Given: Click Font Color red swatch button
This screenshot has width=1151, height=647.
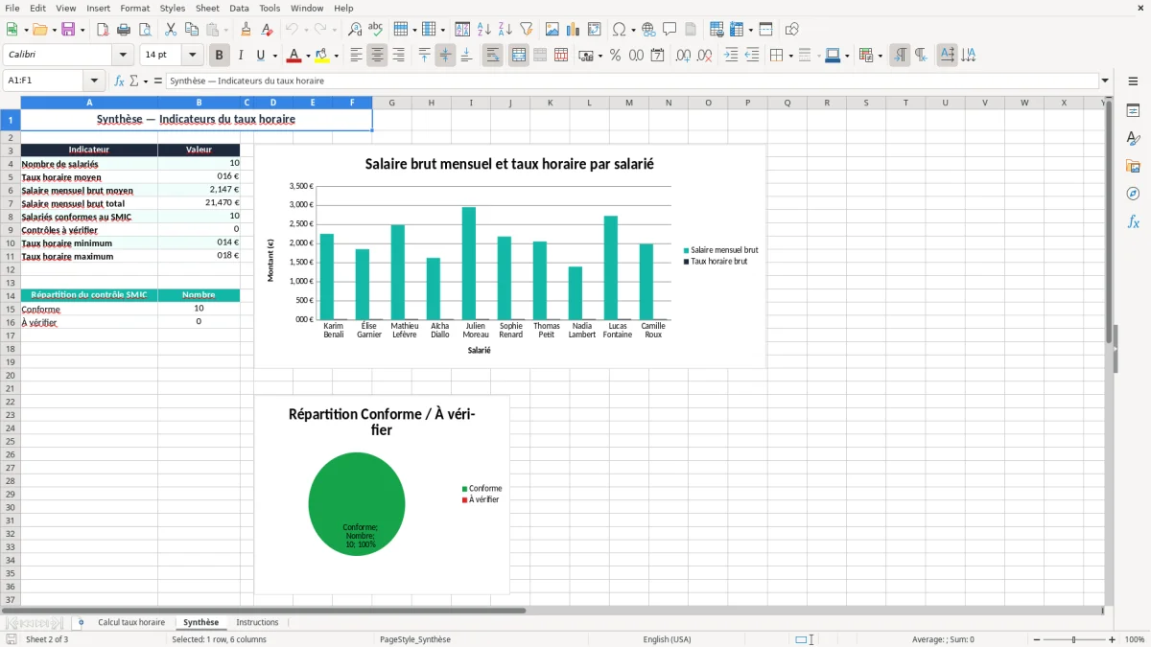Looking at the screenshot, I should coord(294,56).
